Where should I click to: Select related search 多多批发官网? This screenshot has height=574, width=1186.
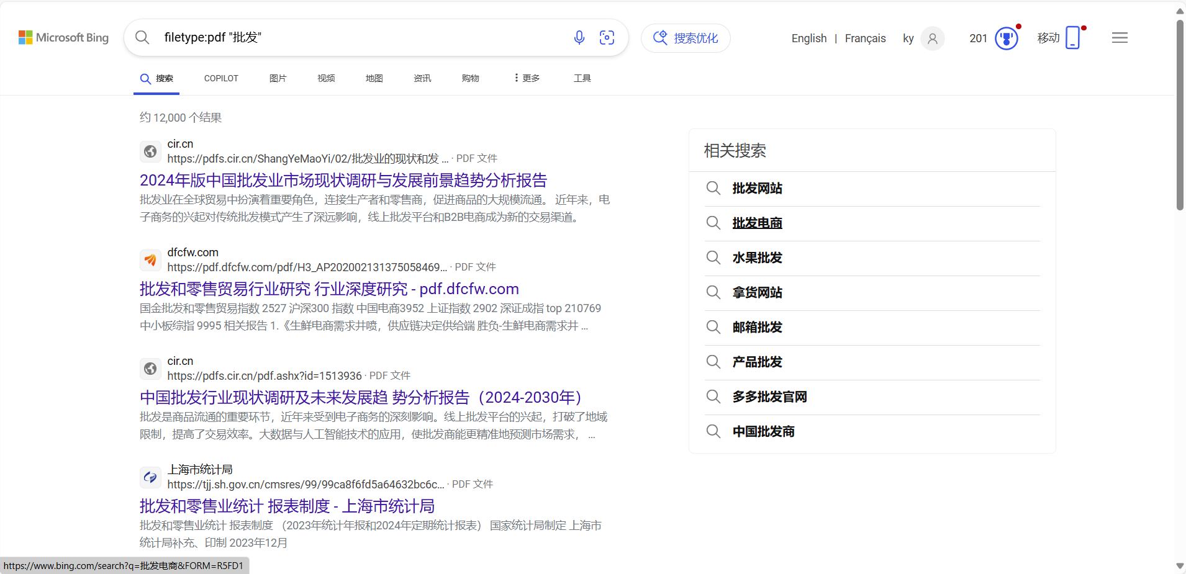point(769,397)
